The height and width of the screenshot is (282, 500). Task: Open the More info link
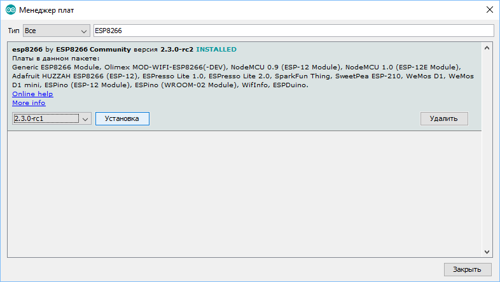tap(29, 102)
